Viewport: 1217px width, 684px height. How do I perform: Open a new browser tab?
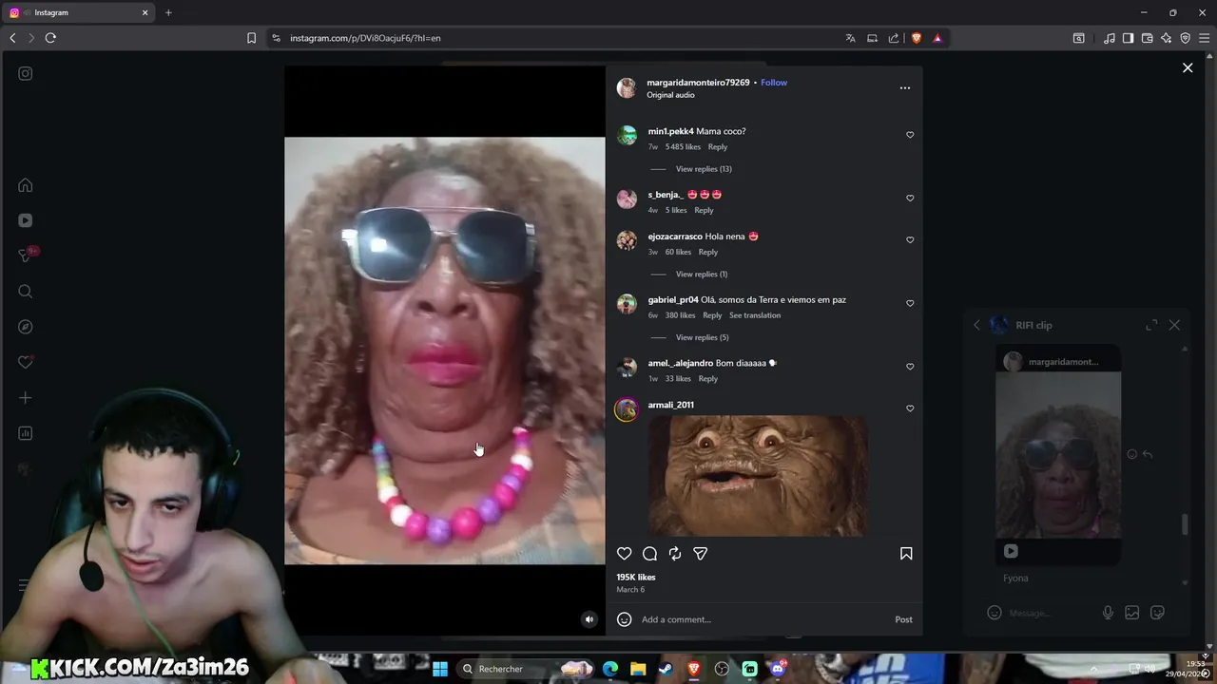click(x=168, y=12)
